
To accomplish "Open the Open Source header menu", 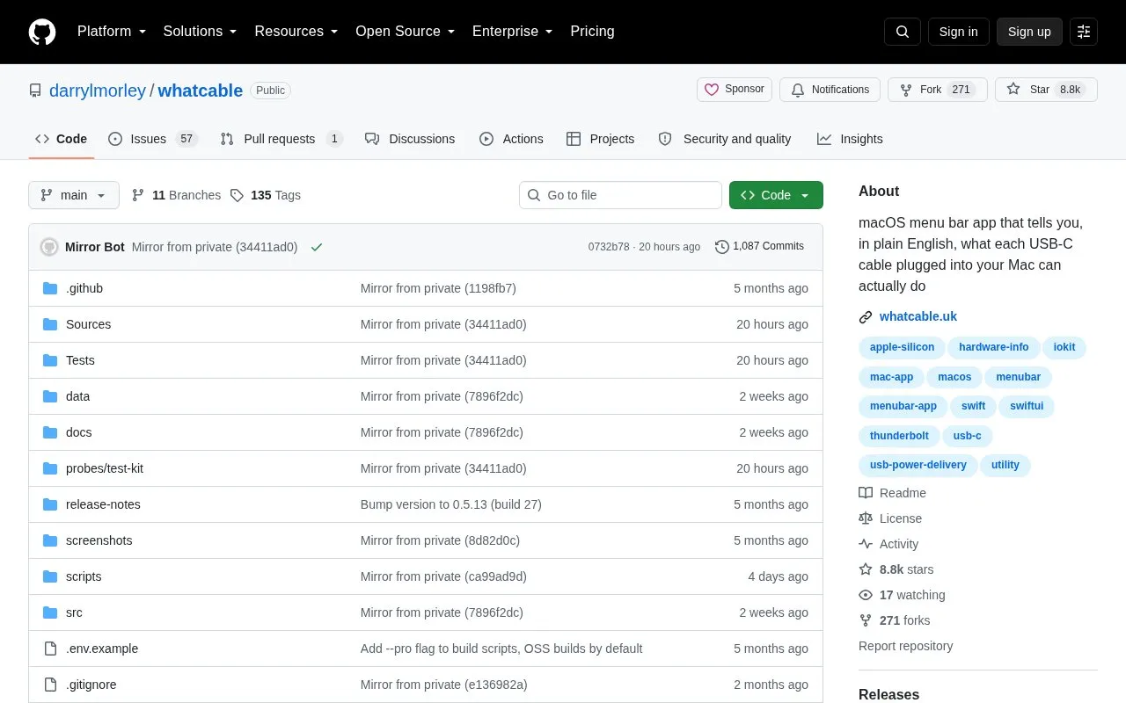I will (x=405, y=32).
